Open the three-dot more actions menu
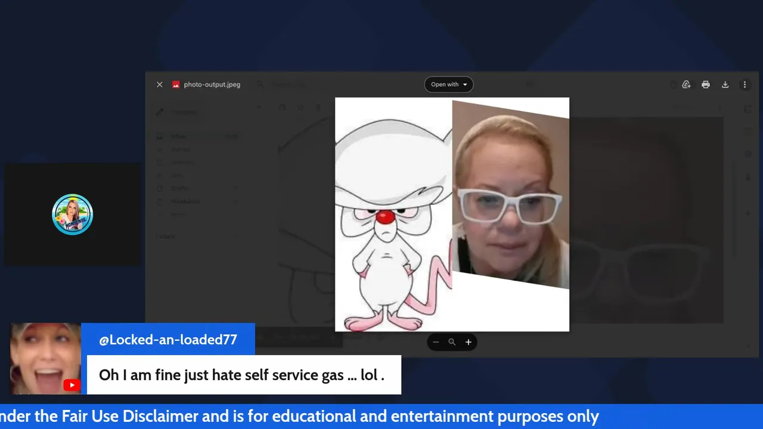763x429 pixels. coord(745,85)
